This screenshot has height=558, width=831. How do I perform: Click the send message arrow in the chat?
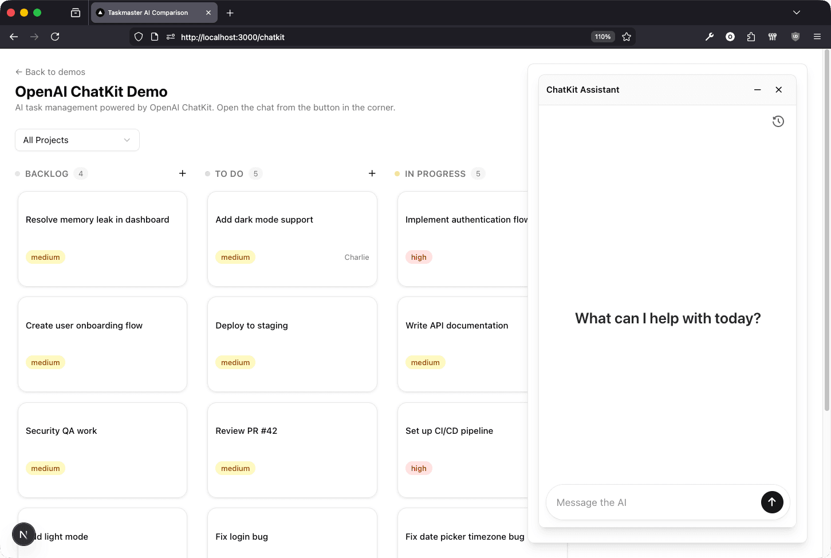point(771,502)
